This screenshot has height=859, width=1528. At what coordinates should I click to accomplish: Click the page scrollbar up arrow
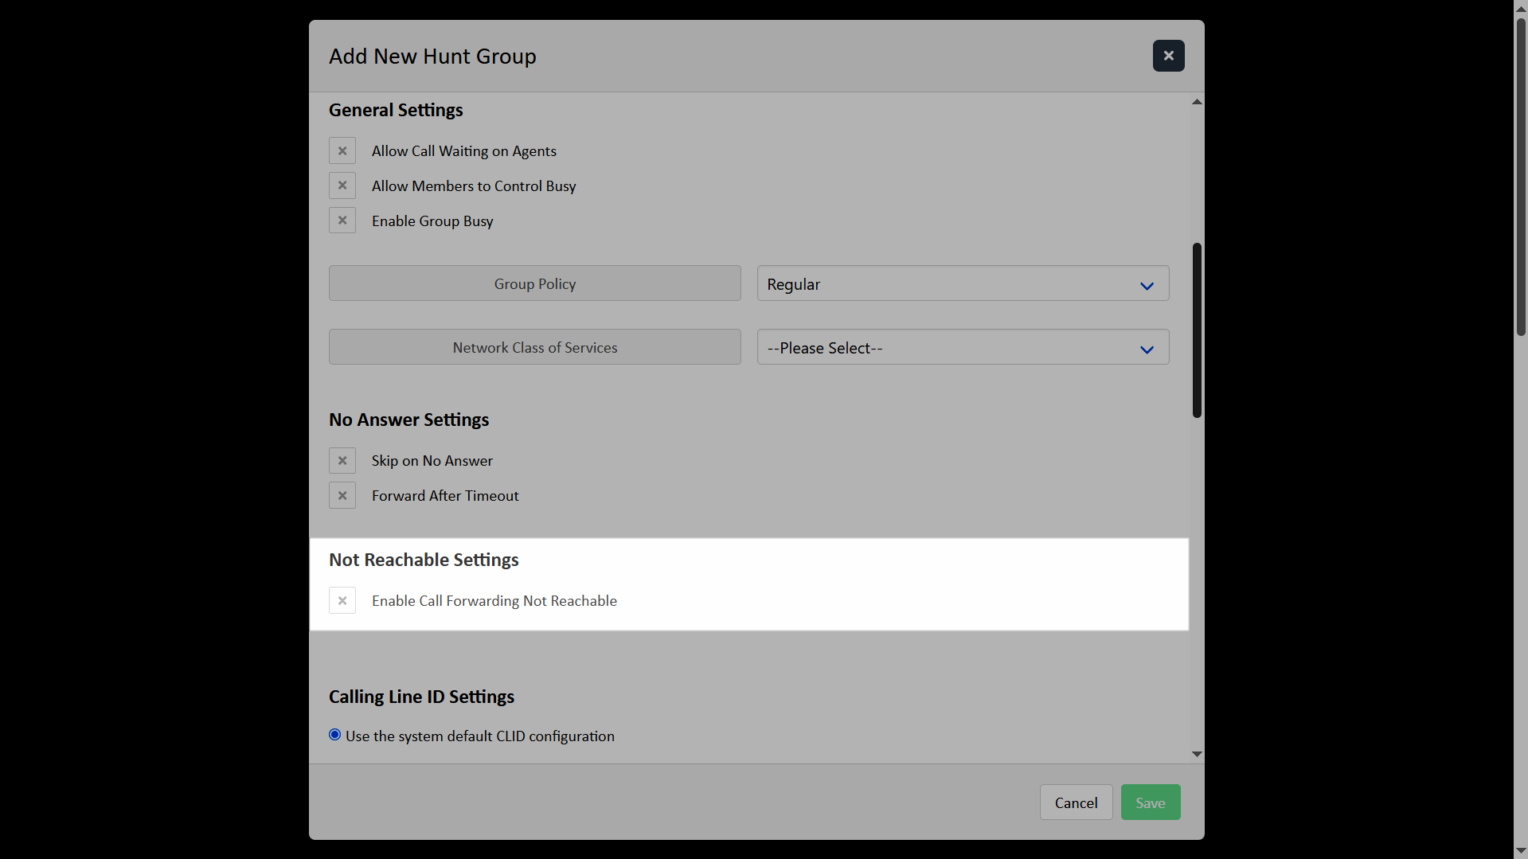click(x=1521, y=6)
